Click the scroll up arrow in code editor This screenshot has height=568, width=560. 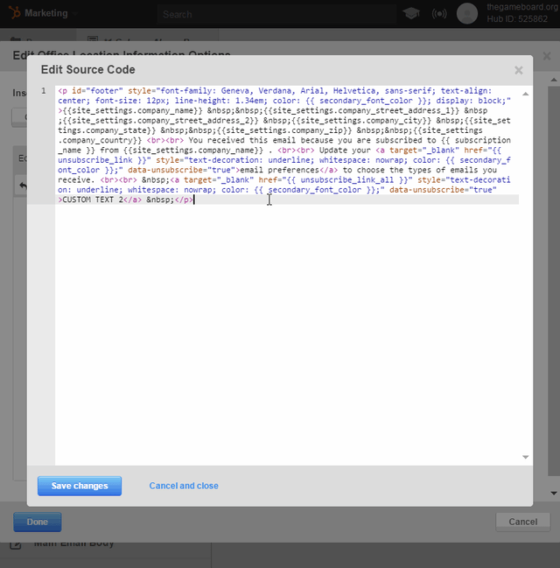pos(526,95)
